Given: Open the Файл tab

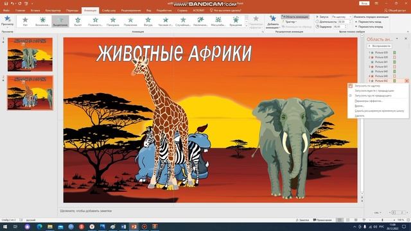Looking at the screenshot, I should [x=6, y=10].
